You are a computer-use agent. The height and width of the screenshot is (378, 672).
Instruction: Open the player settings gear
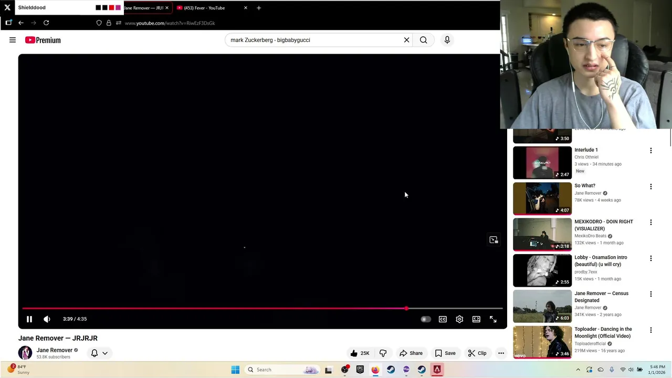(459, 319)
